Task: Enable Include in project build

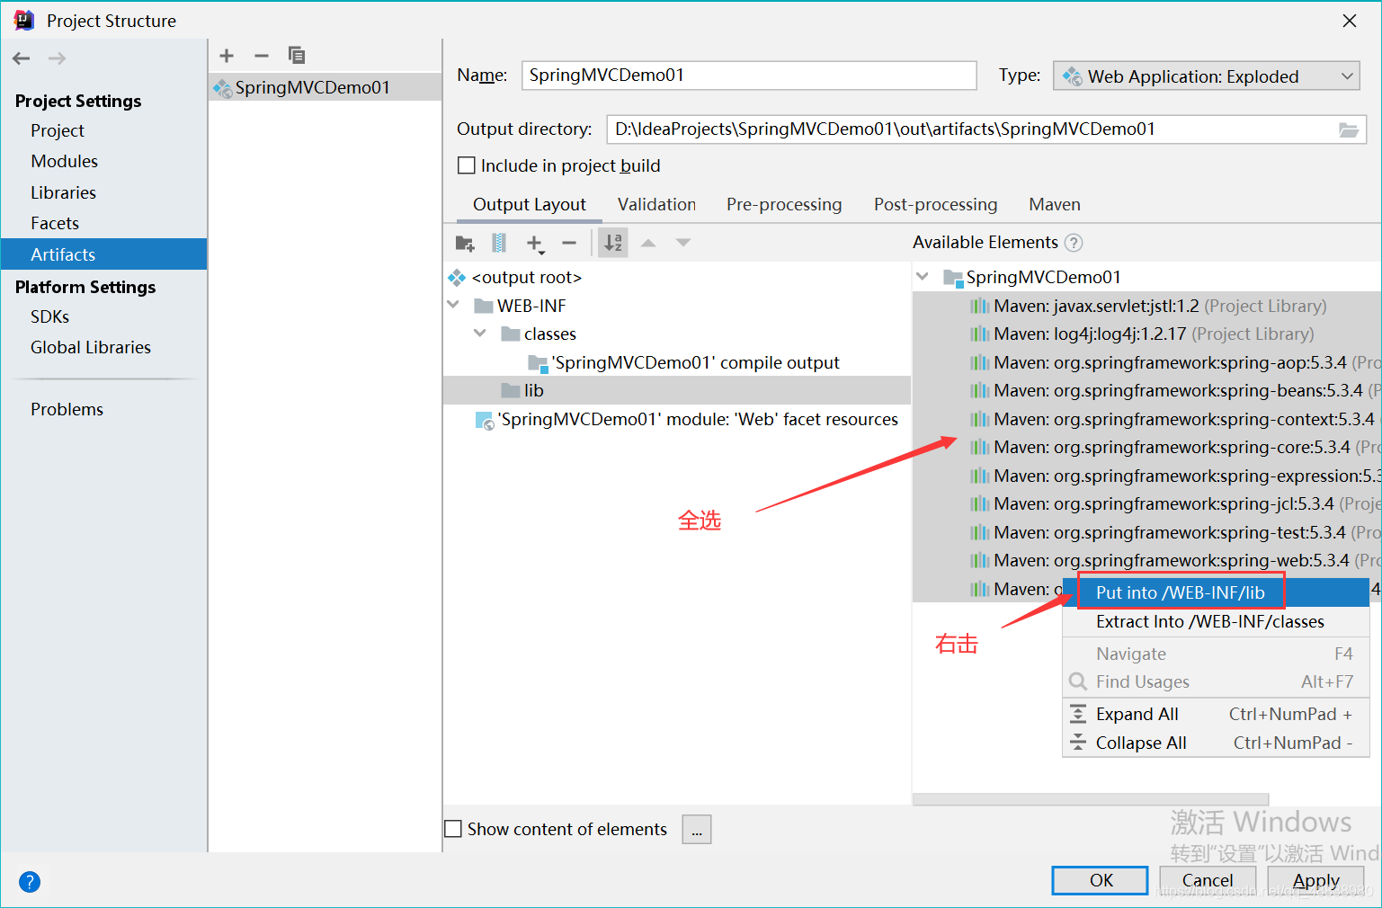Action: pos(467,165)
